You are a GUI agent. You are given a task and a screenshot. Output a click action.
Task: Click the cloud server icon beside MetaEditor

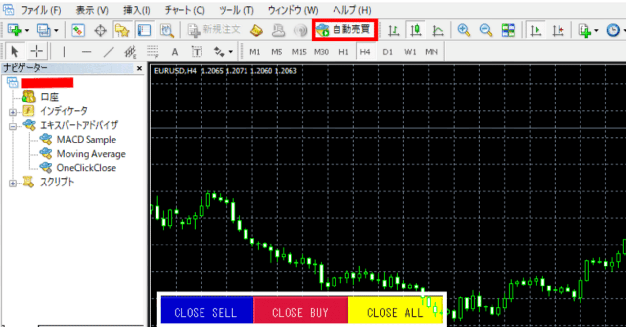278,30
